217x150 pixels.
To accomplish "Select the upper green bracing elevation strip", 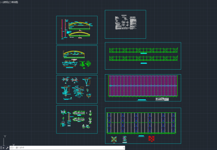I will (143, 50).
